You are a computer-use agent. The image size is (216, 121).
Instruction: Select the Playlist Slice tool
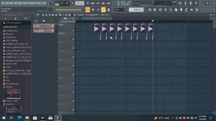click(60, 15)
